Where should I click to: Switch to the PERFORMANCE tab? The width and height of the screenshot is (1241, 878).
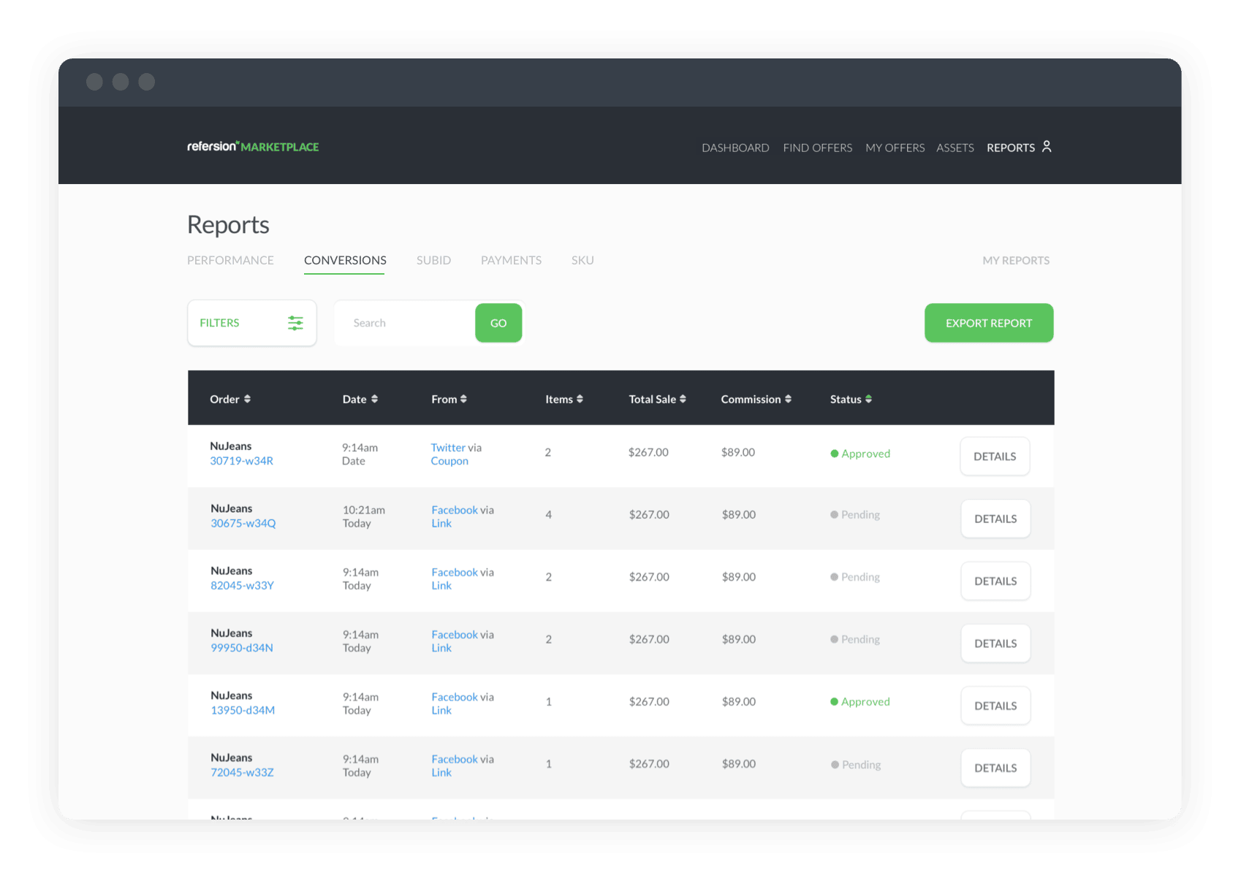230,260
